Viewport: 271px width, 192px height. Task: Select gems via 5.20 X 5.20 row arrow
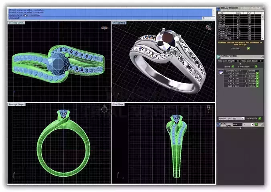[257, 86]
